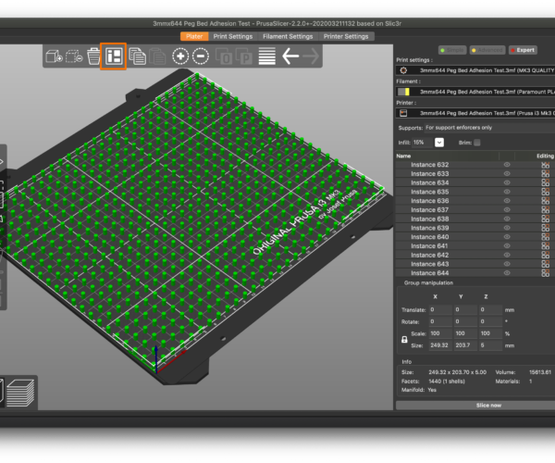Click the Split to objects icon

(224, 56)
